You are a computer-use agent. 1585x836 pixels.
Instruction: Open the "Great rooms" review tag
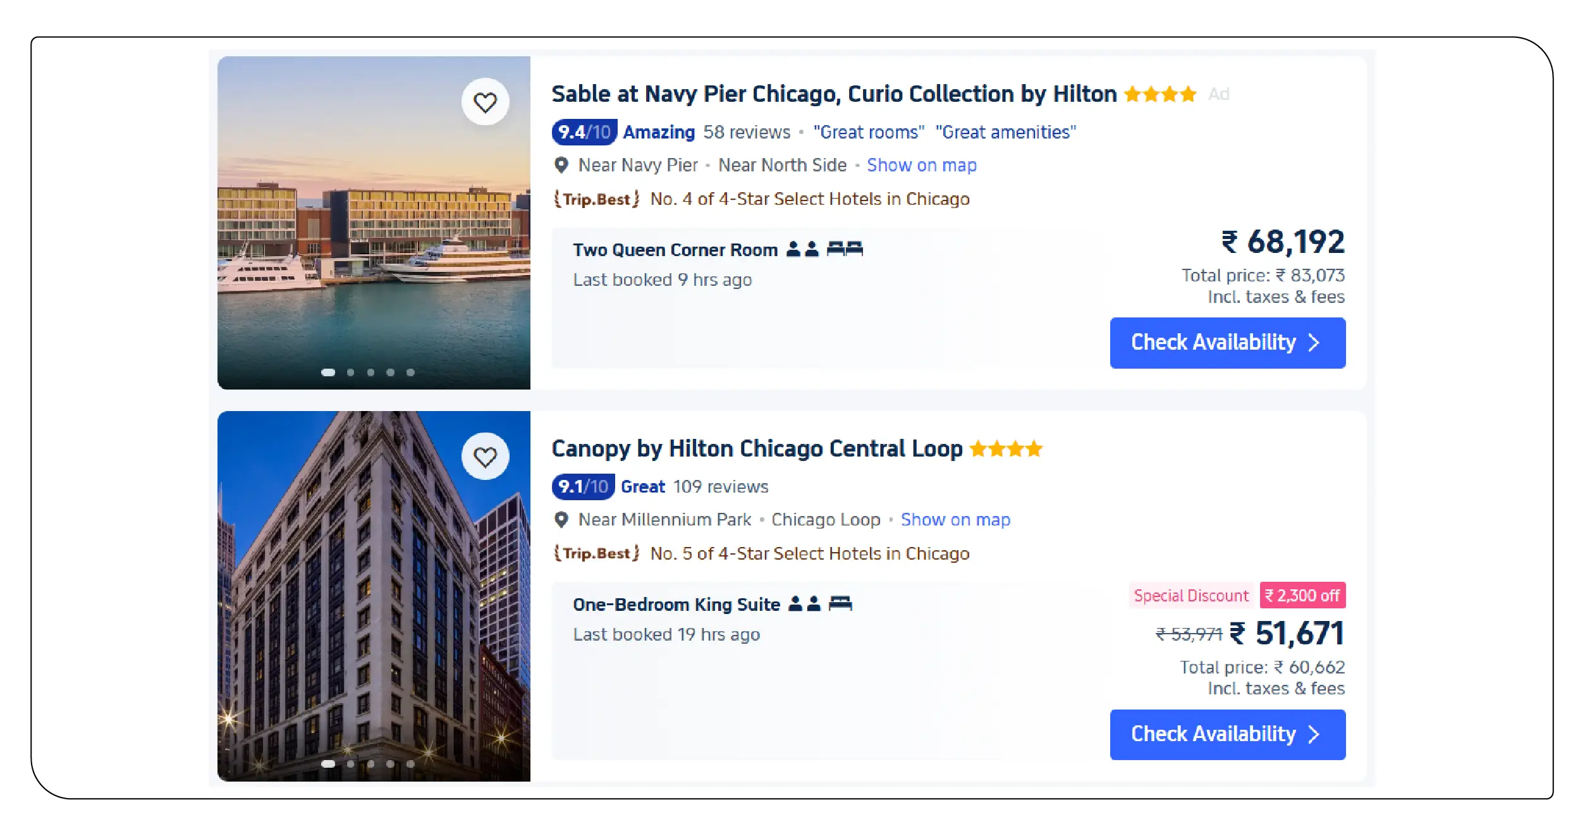[x=869, y=132]
